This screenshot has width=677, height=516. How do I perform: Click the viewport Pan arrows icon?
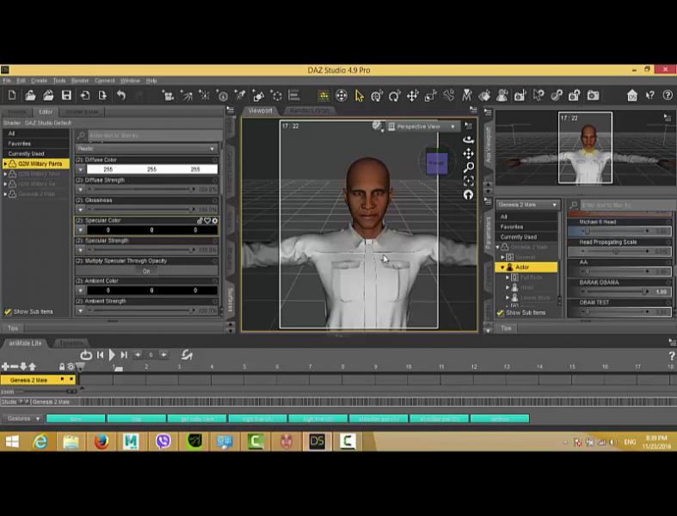[x=468, y=153]
